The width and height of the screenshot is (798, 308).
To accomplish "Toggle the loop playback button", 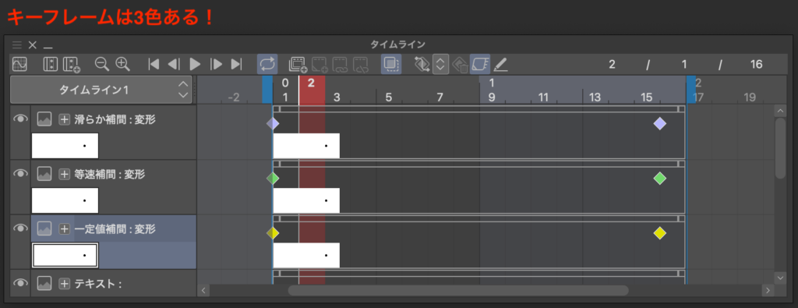I will tap(267, 64).
